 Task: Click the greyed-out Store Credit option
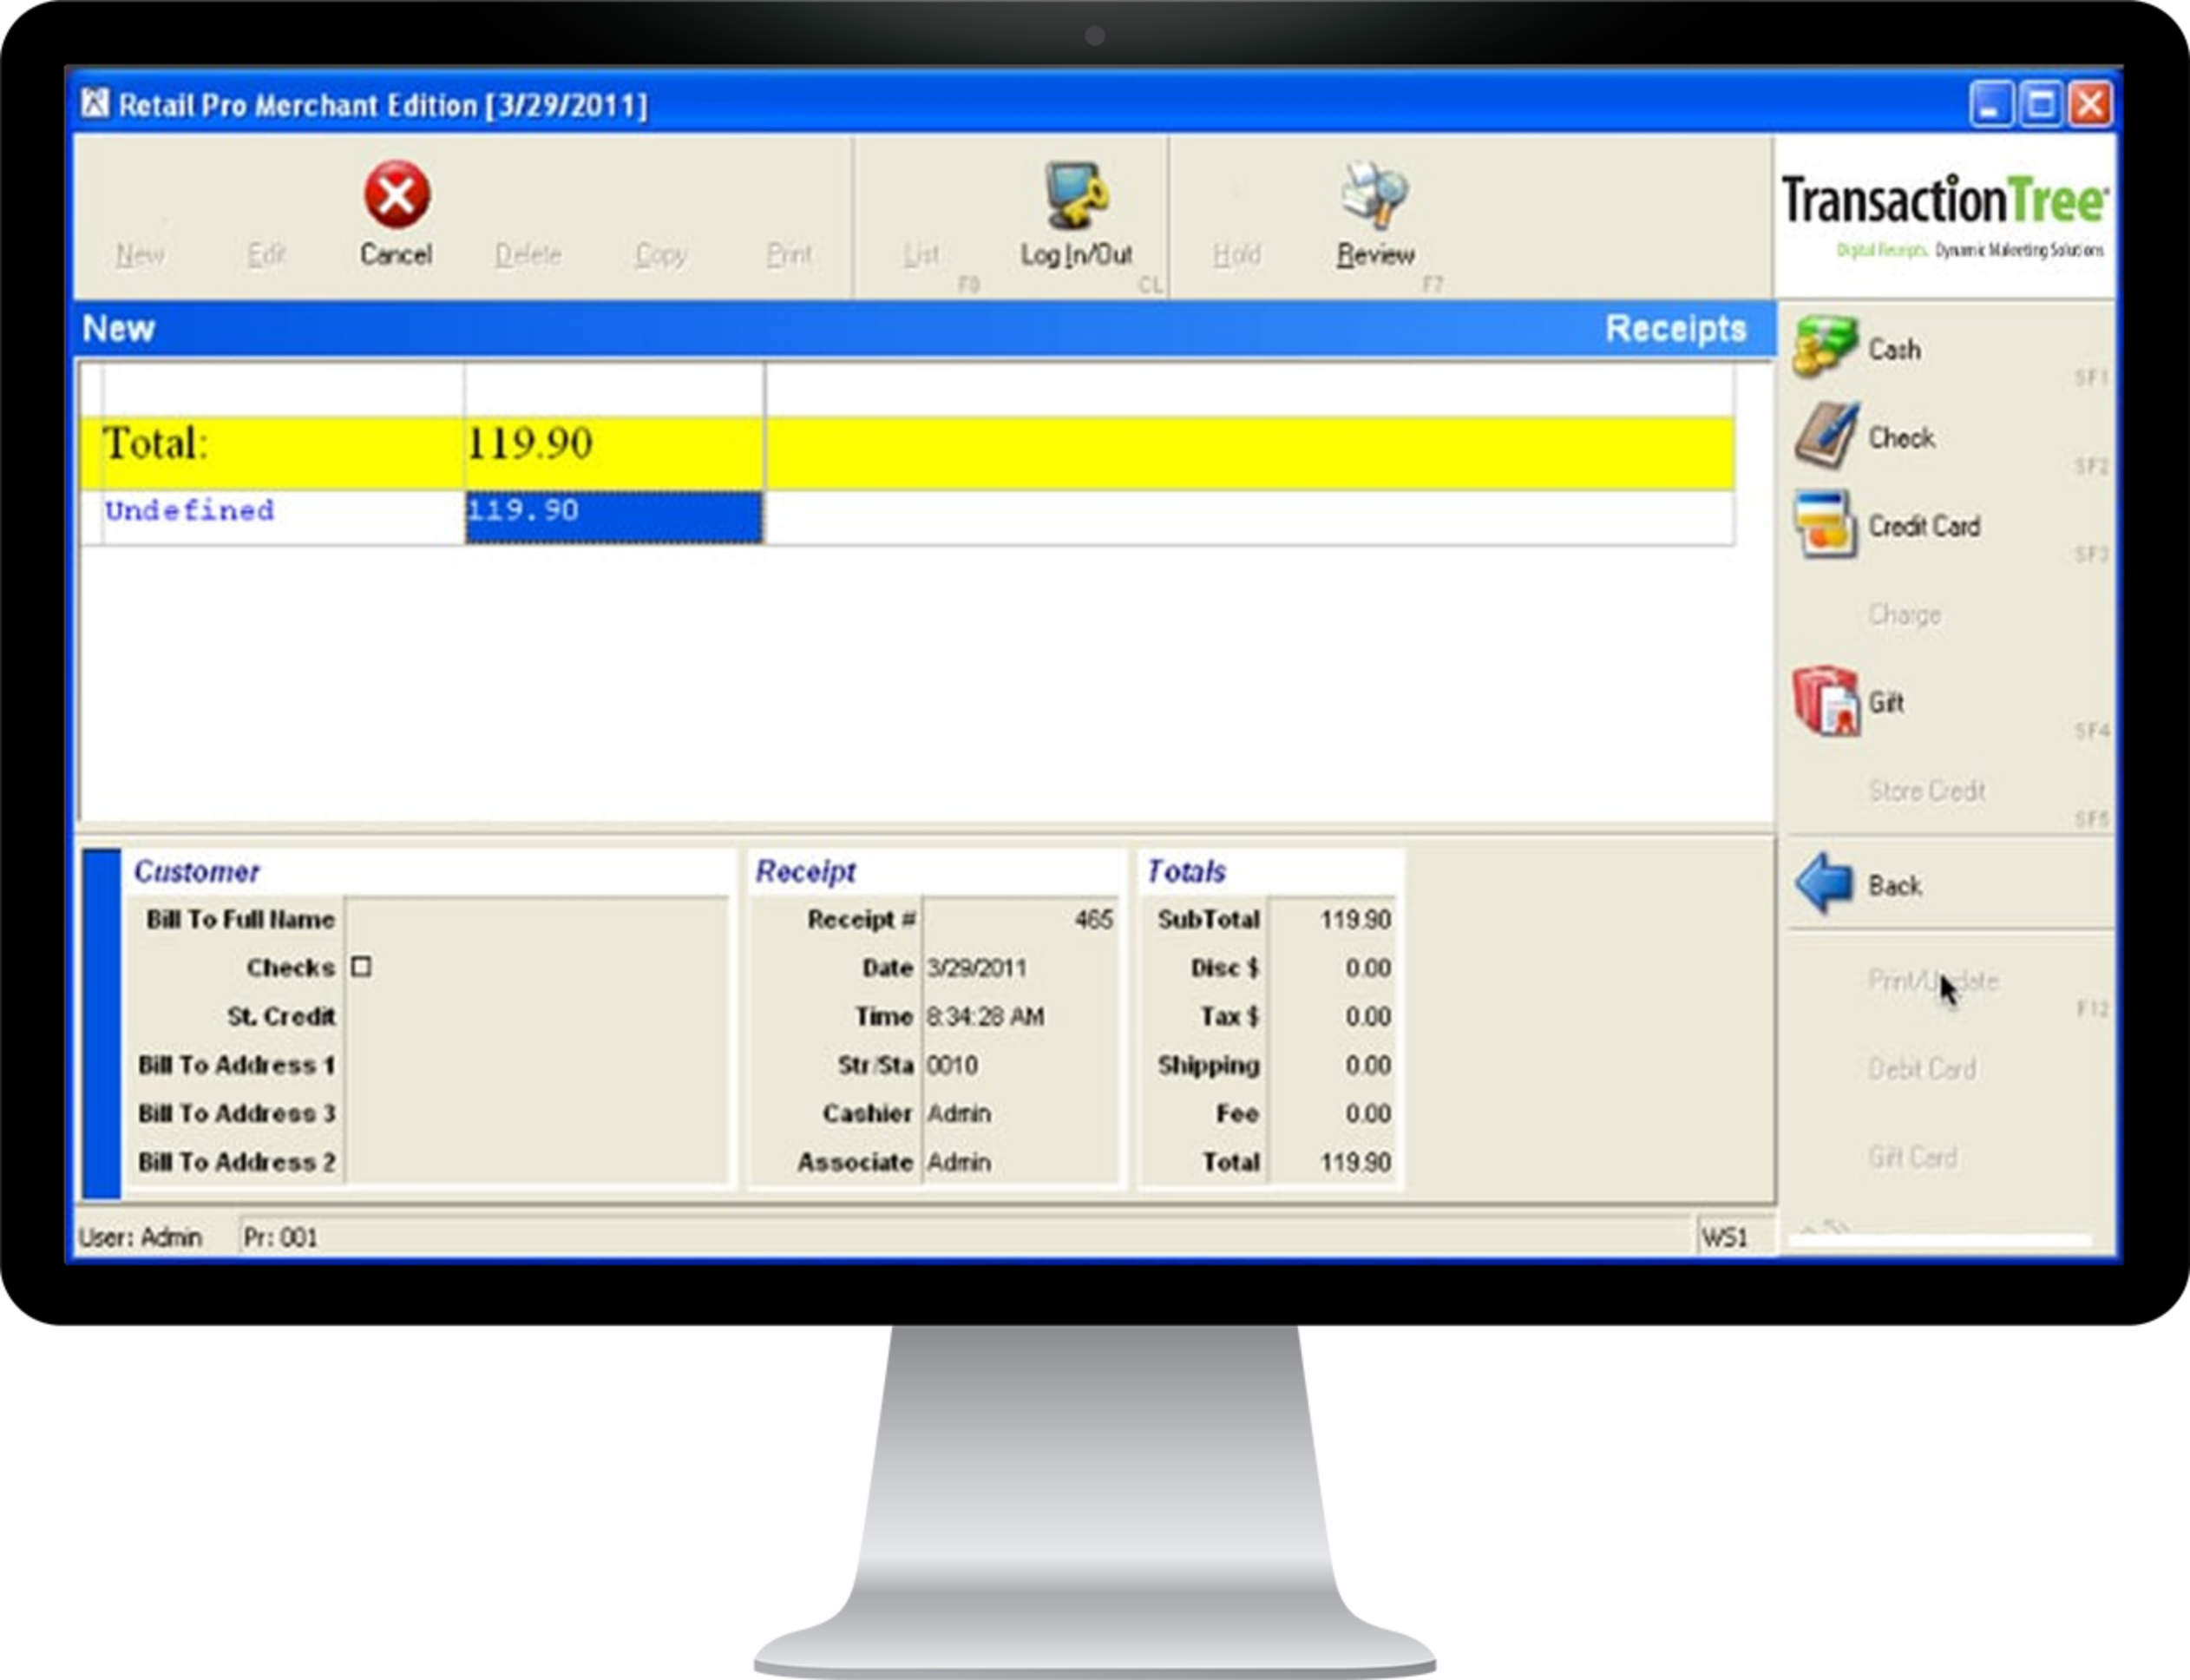tap(1927, 791)
